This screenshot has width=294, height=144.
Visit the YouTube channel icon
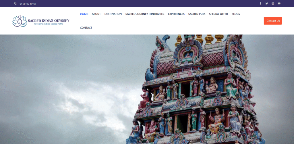coord(279,3)
